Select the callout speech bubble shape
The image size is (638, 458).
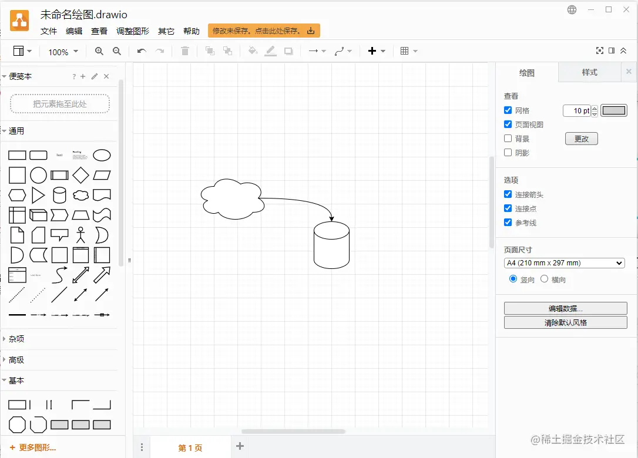pos(59,235)
